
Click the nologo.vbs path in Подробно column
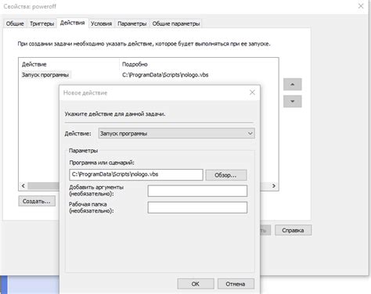[165, 75]
